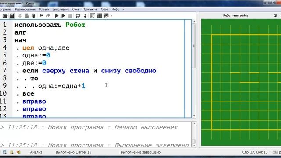Viewport: 281px width, 158px height.
Task: Cut selection with the scissors icon
Action: [20, 16]
